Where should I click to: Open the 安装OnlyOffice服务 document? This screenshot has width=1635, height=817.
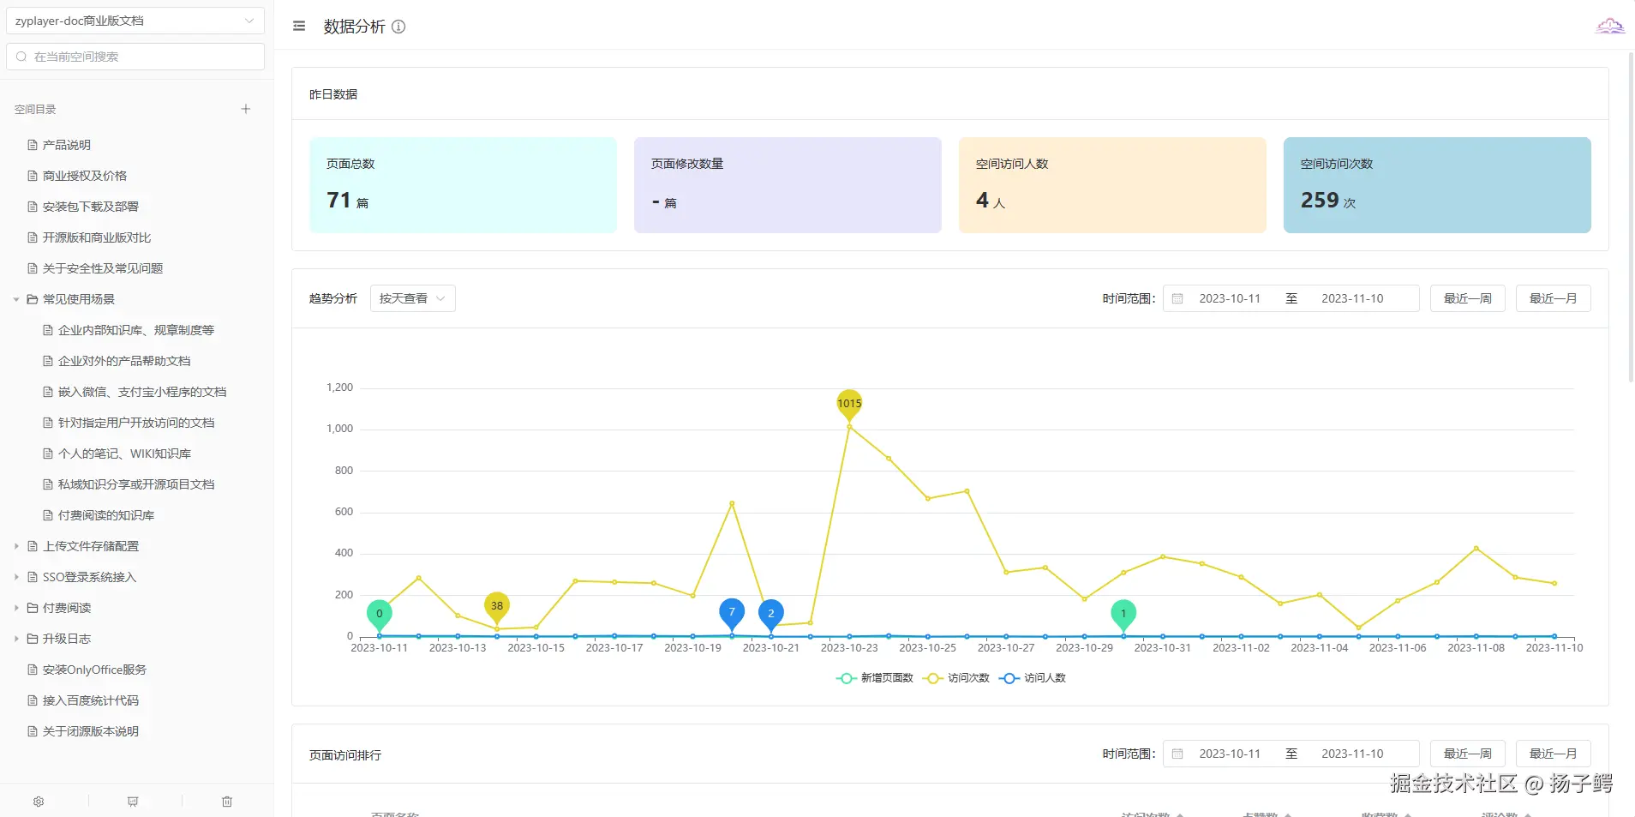94,670
